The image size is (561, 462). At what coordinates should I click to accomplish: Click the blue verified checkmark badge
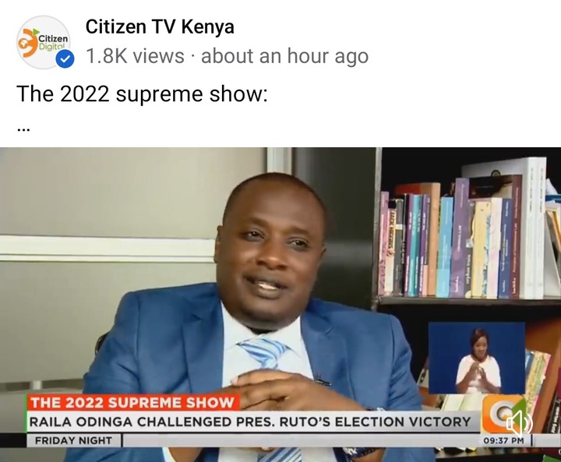[x=65, y=59]
